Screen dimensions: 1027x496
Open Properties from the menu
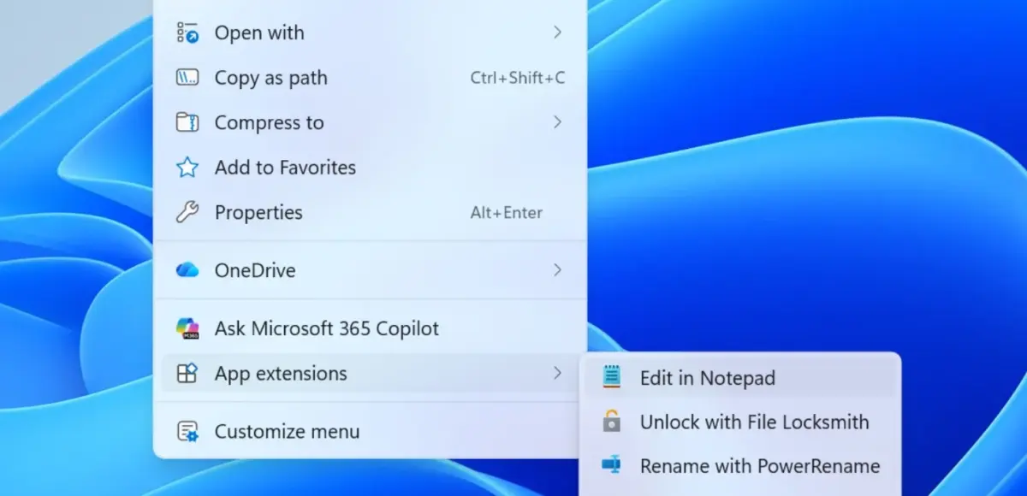click(x=370, y=212)
